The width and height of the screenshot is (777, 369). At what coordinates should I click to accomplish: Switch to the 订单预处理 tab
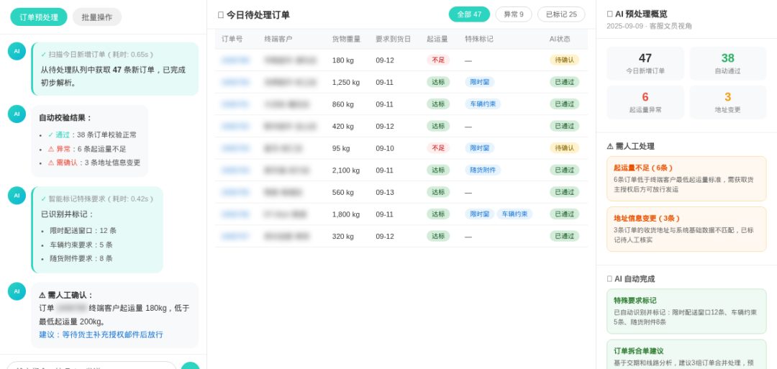(x=39, y=17)
